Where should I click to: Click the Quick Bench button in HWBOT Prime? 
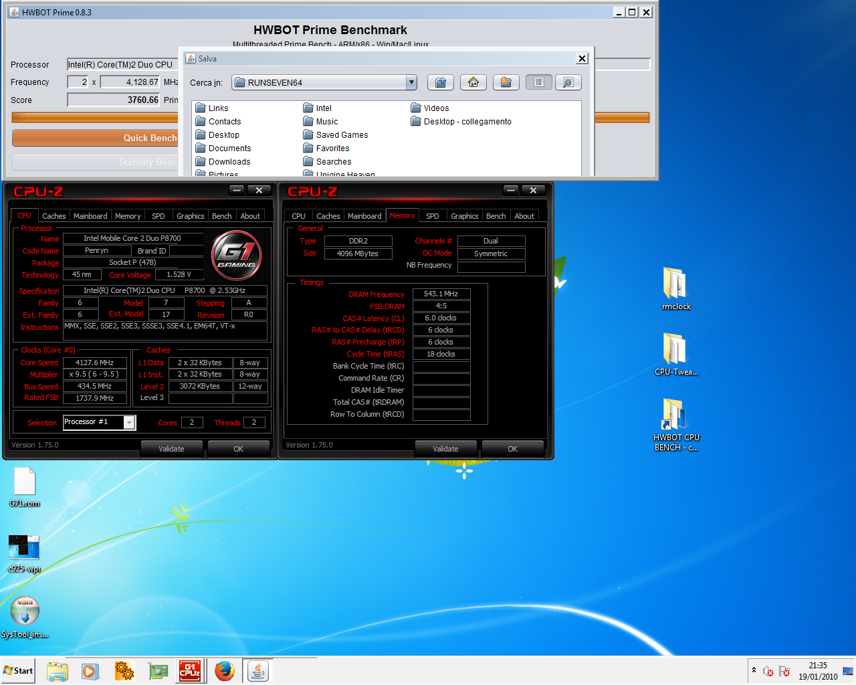coord(95,138)
